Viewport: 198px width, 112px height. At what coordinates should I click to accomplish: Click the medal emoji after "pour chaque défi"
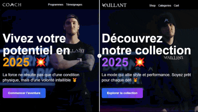pyautogui.click(x=135, y=80)
